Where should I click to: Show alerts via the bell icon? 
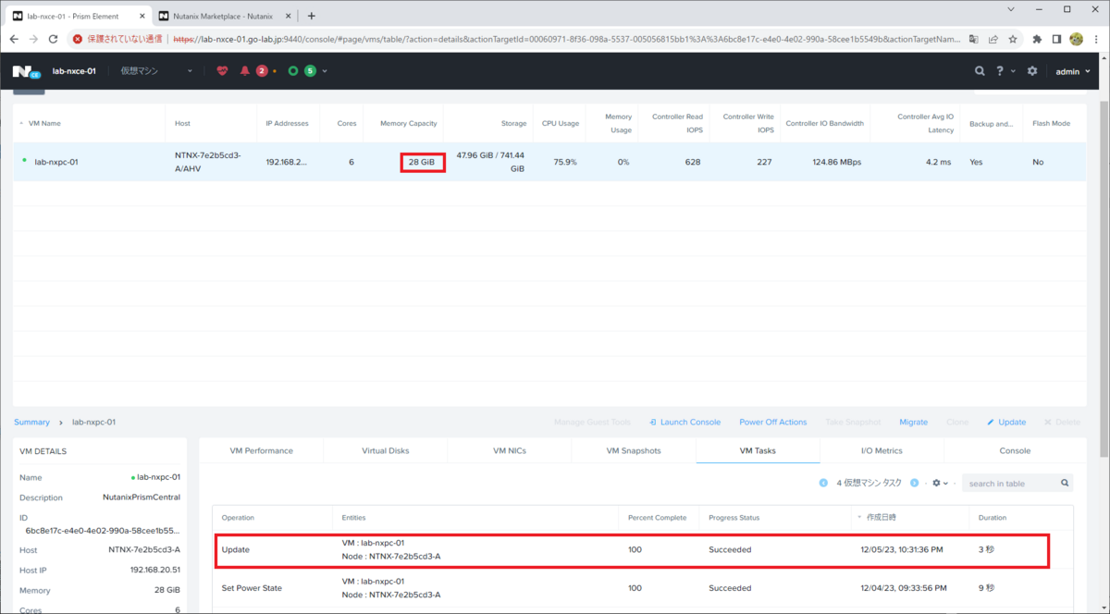click(245, 70)
